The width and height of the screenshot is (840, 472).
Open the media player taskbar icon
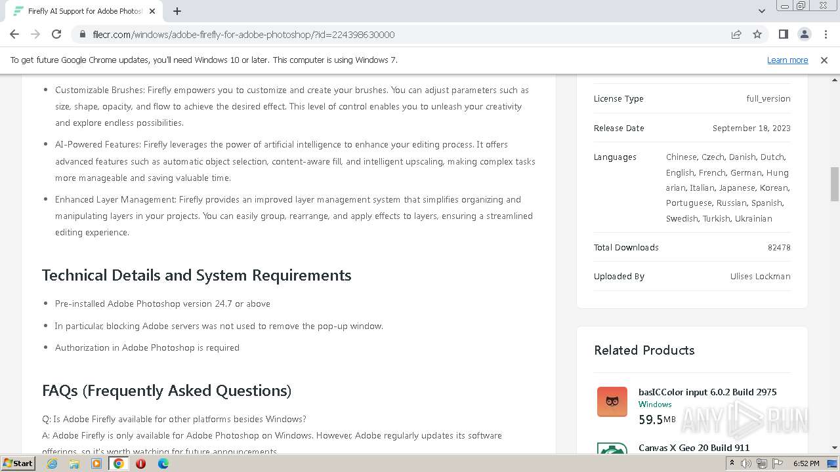(x=96, y=463)
